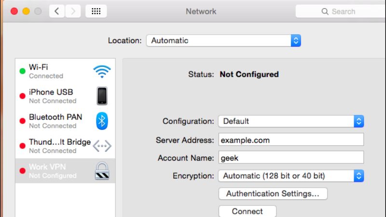
Task: Click the Work VPN padlock icon
Action: pyautogui.click(x=102, y=171)
